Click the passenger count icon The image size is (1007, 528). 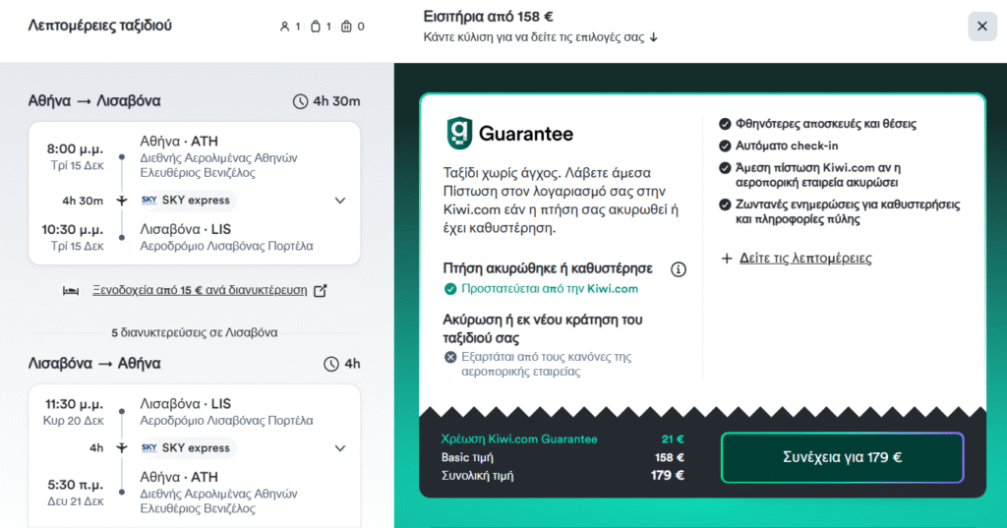(284, 27)
